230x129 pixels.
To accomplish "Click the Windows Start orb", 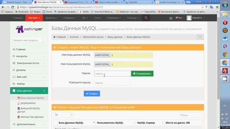I will 225,5.
